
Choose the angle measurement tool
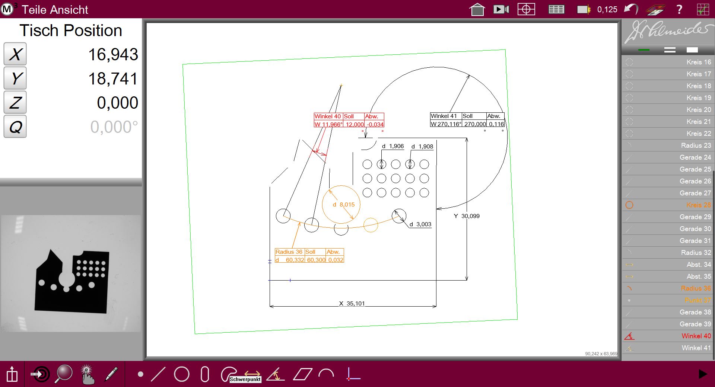click(x=276, y=374)
